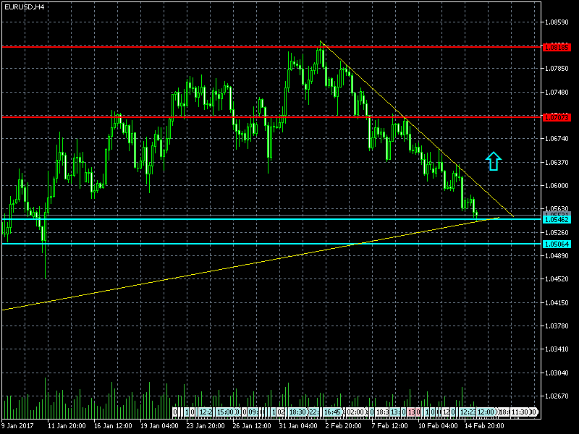Click the 1.03040 price scale value
This screenshot has width=579, height=434.
point(557,373)
